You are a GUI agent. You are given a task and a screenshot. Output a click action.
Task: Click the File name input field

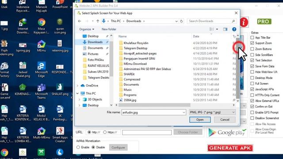(x=153, y=112)
